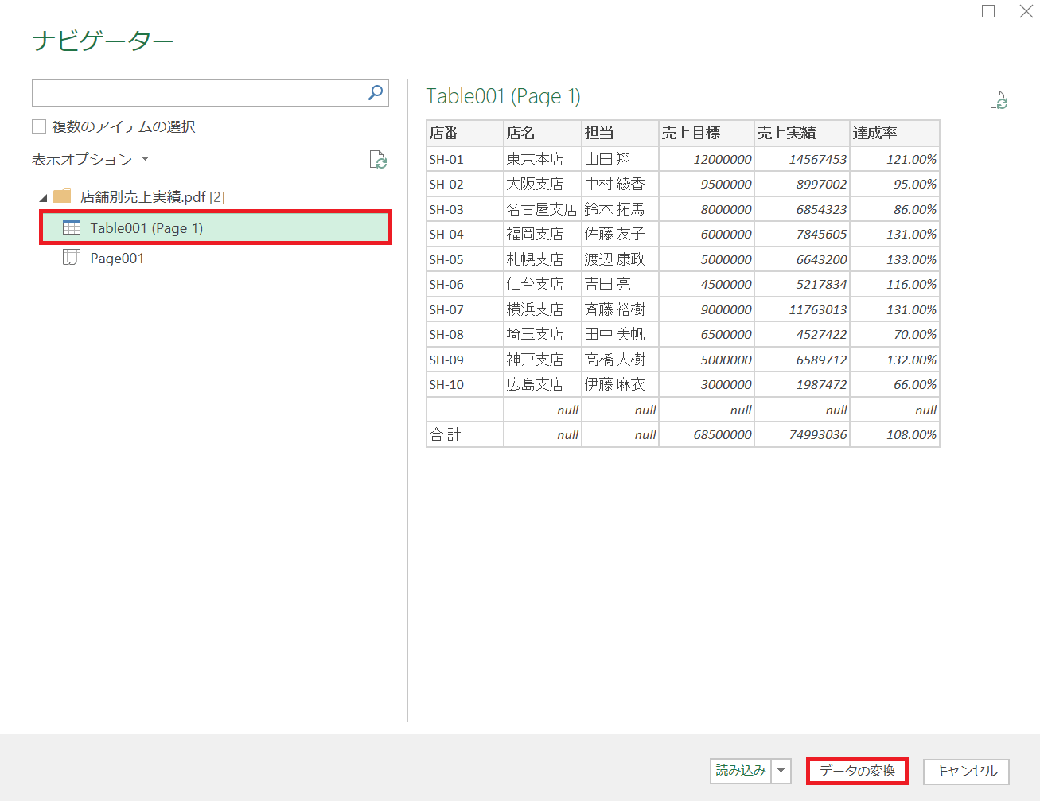
Task: Click the 読み込み button
Action: click(x=741, y=771)
